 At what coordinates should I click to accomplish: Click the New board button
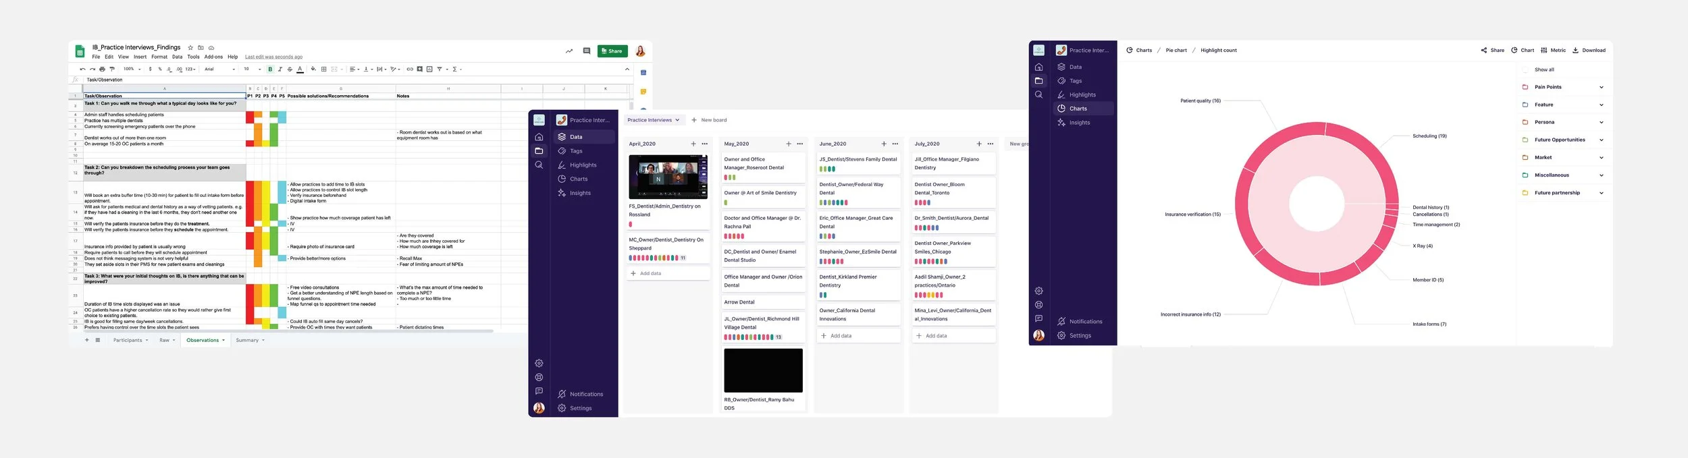[x=709, y=120]
